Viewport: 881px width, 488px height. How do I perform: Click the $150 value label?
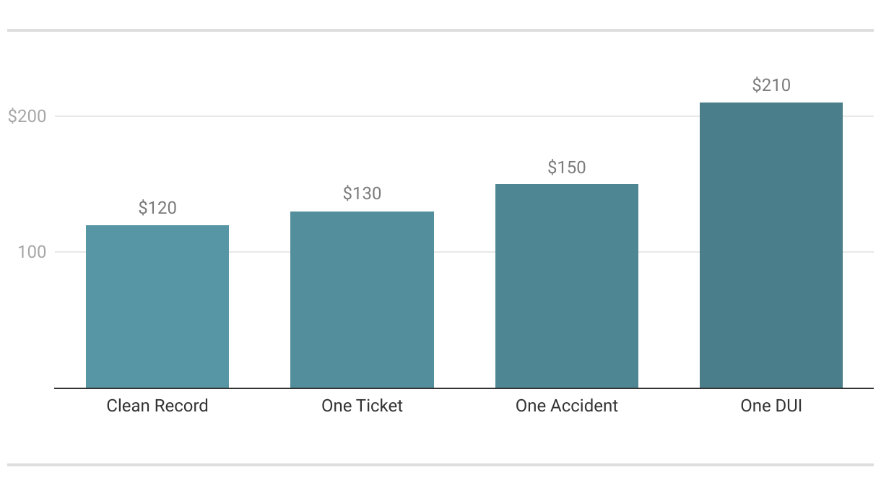(x=567, y=167)
